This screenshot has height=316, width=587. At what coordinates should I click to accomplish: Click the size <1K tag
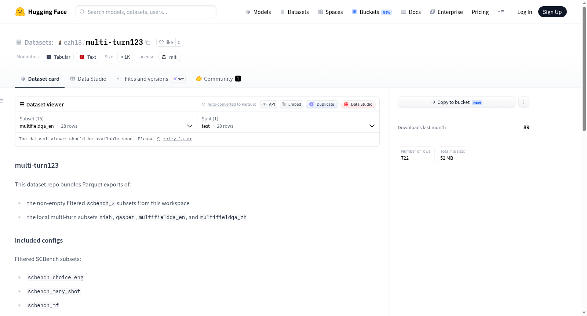[125, 57]
